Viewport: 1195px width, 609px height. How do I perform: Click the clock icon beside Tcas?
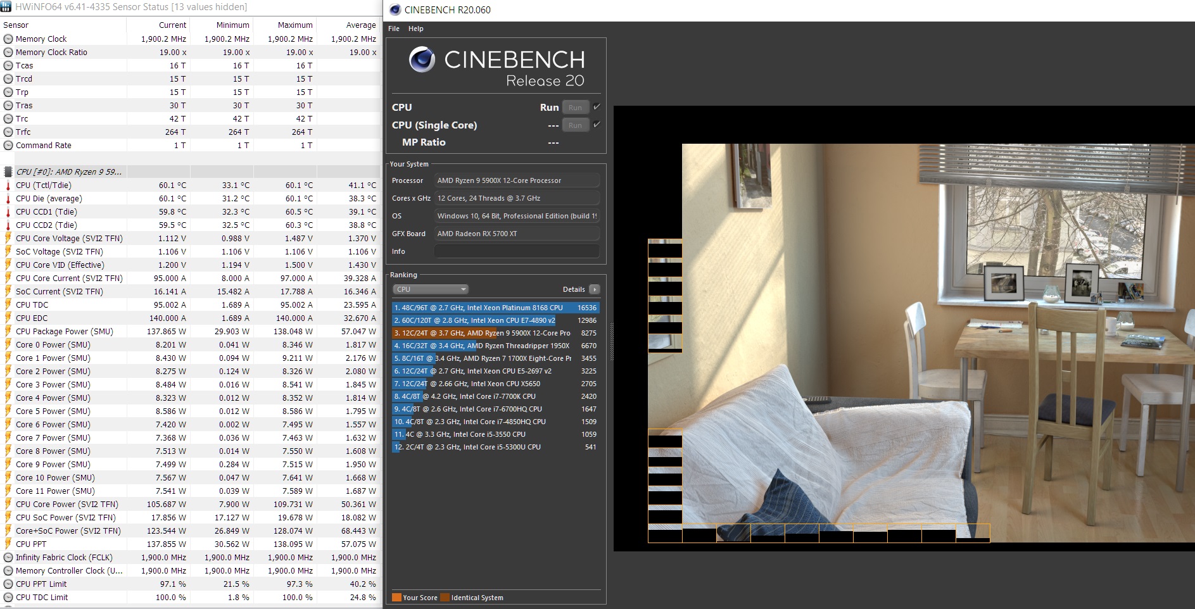(x=8, y=66)
